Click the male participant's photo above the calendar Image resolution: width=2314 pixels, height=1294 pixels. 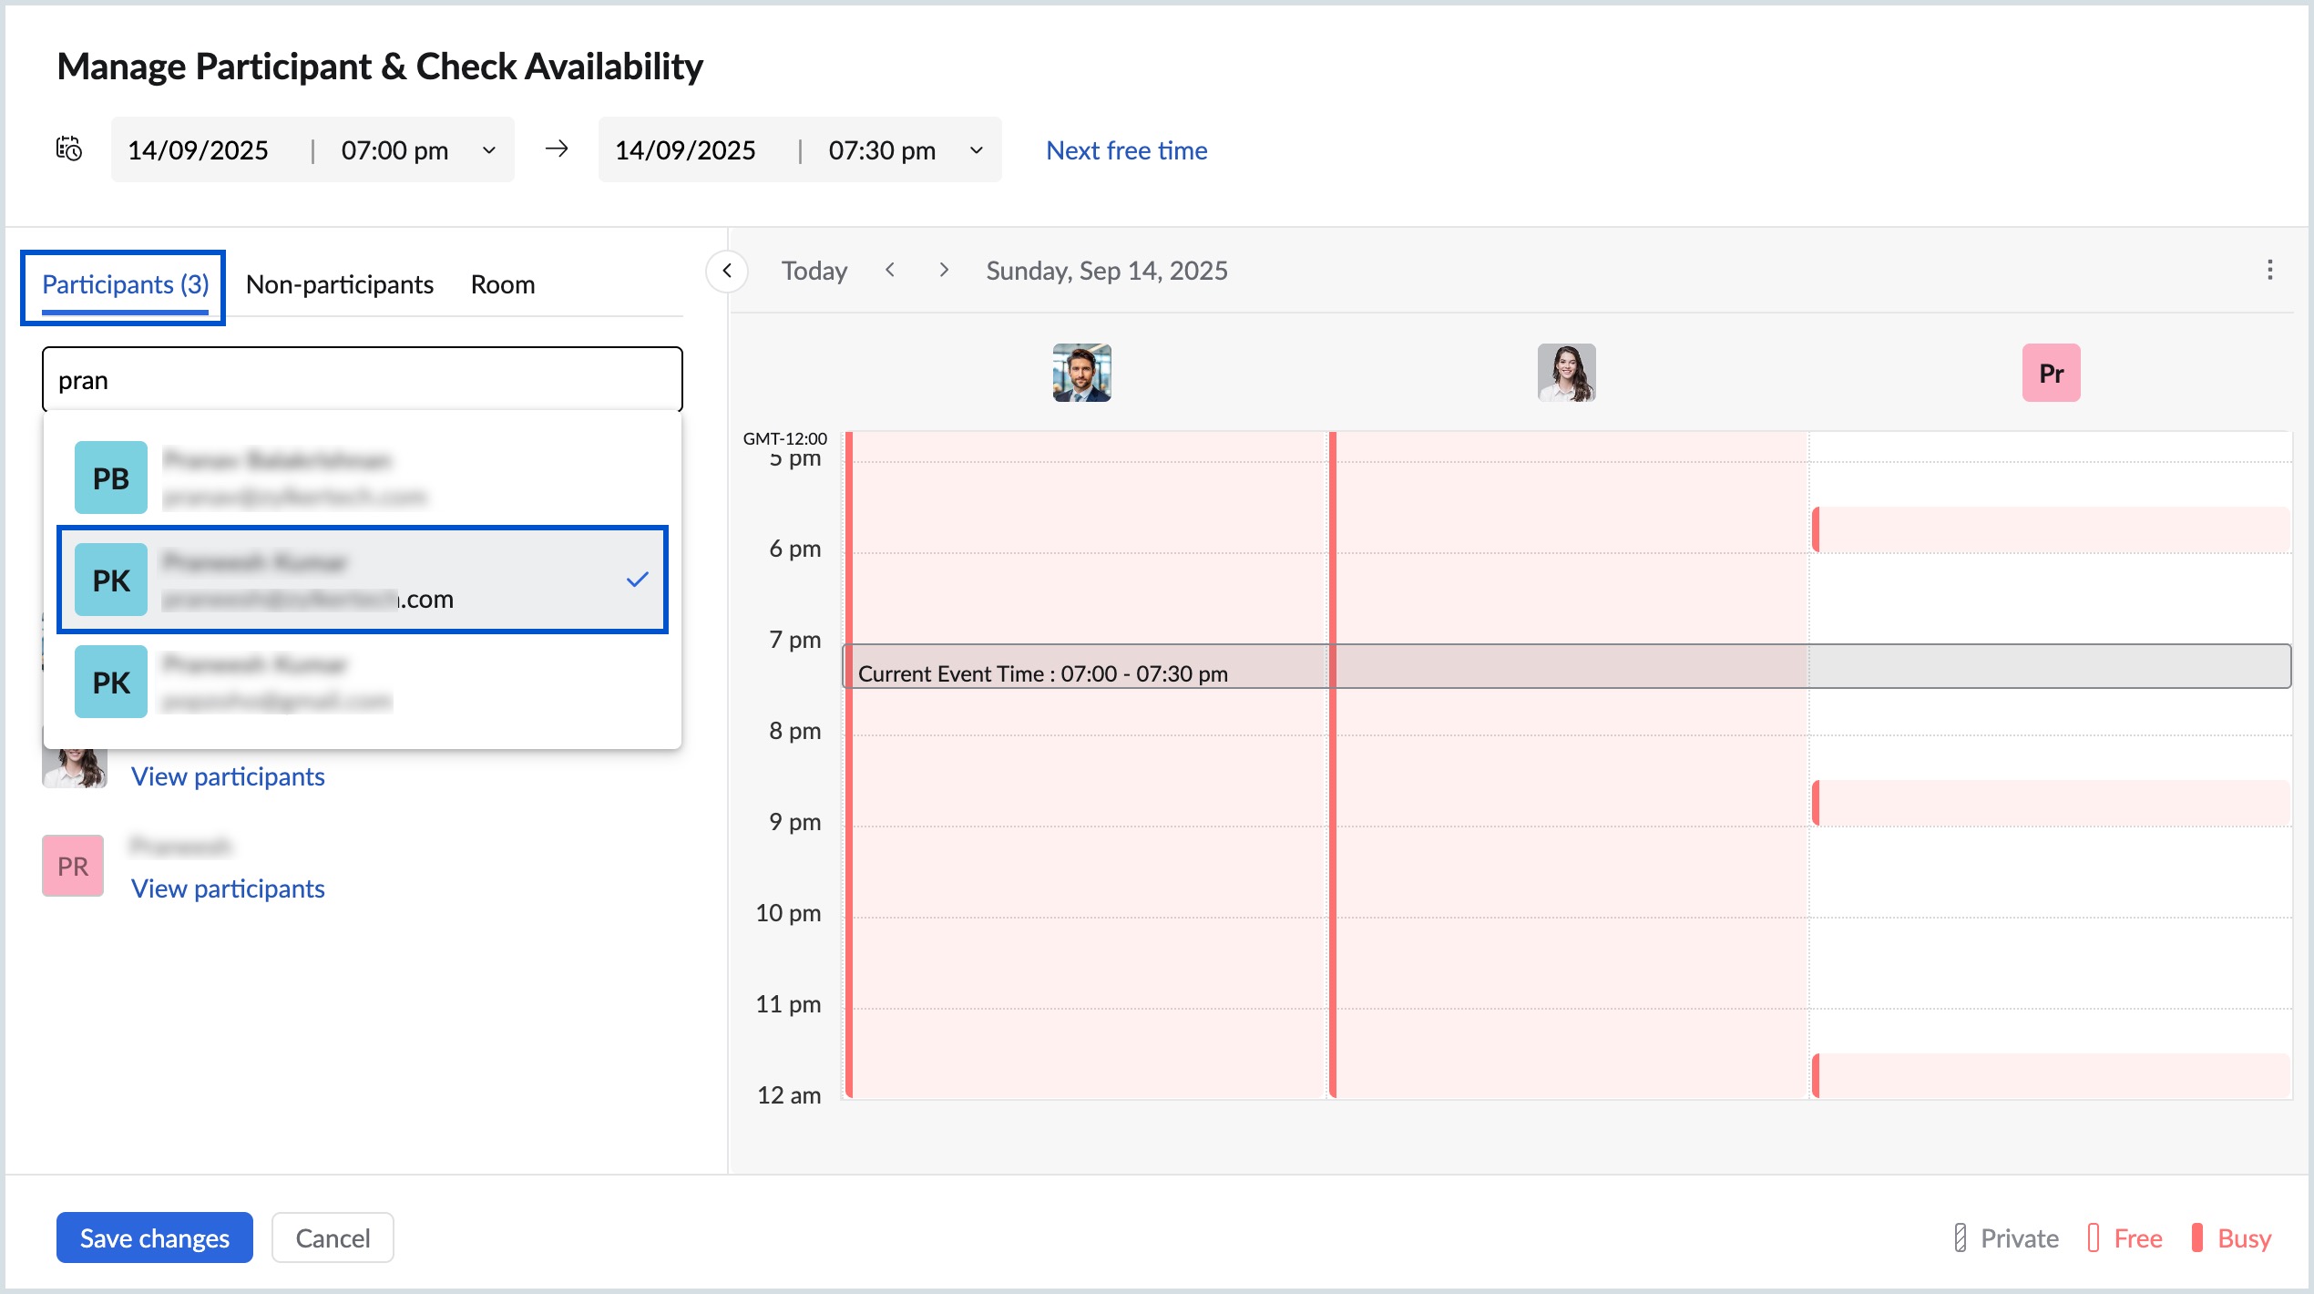[x=1081, y=374]
